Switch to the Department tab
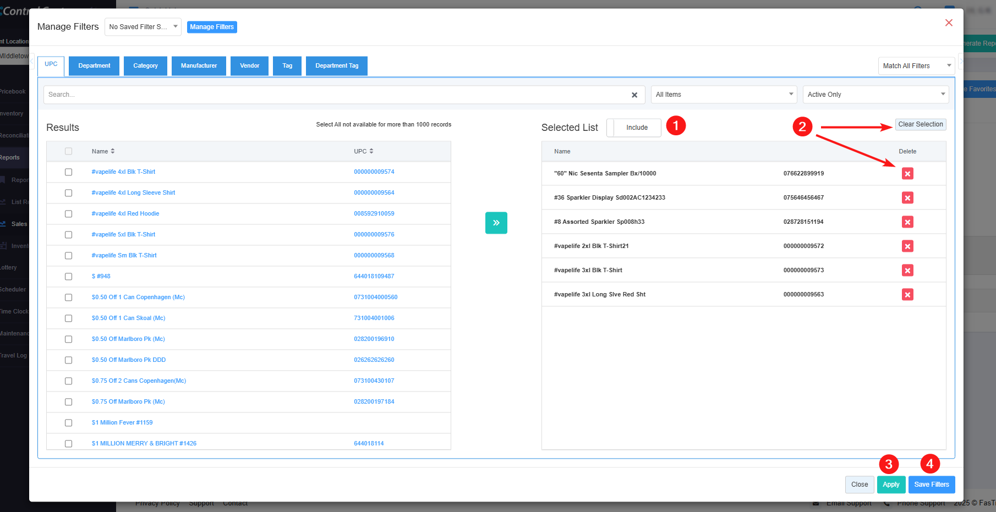 [x=94, y=66]
